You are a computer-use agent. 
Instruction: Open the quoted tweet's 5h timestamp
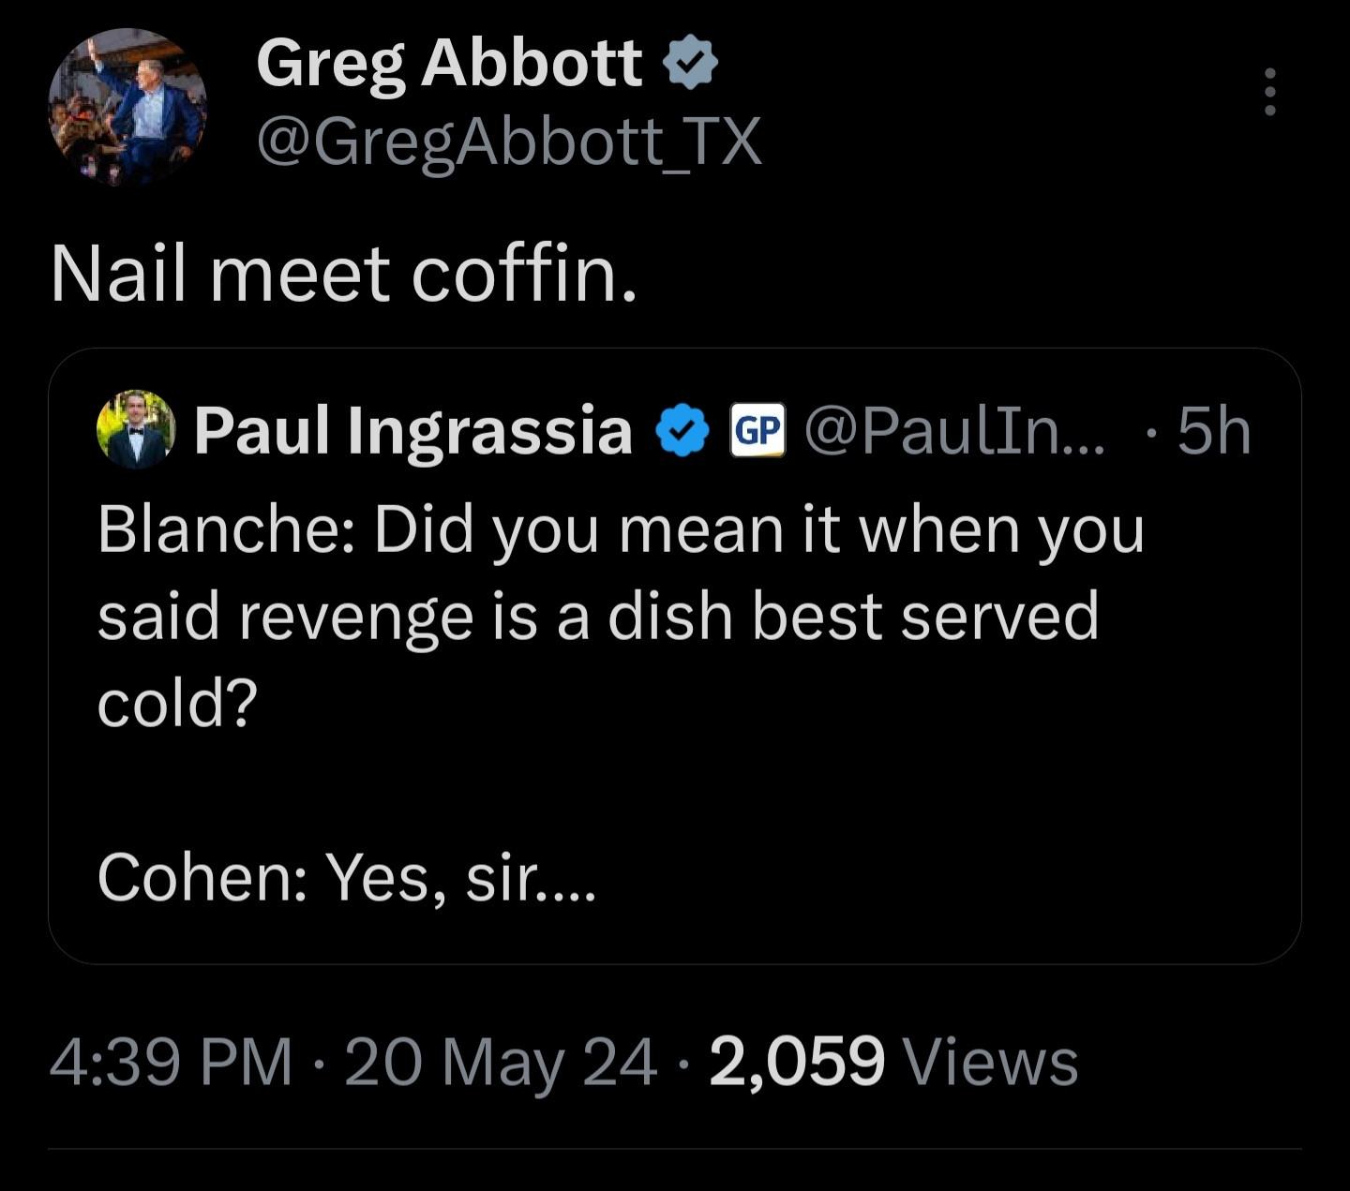coord(1214,430)
